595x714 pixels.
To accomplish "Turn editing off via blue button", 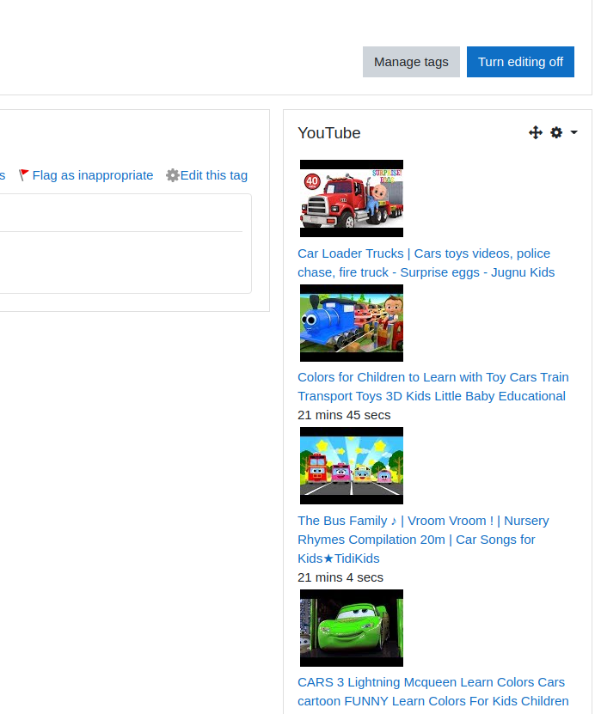I will point(520,62).
